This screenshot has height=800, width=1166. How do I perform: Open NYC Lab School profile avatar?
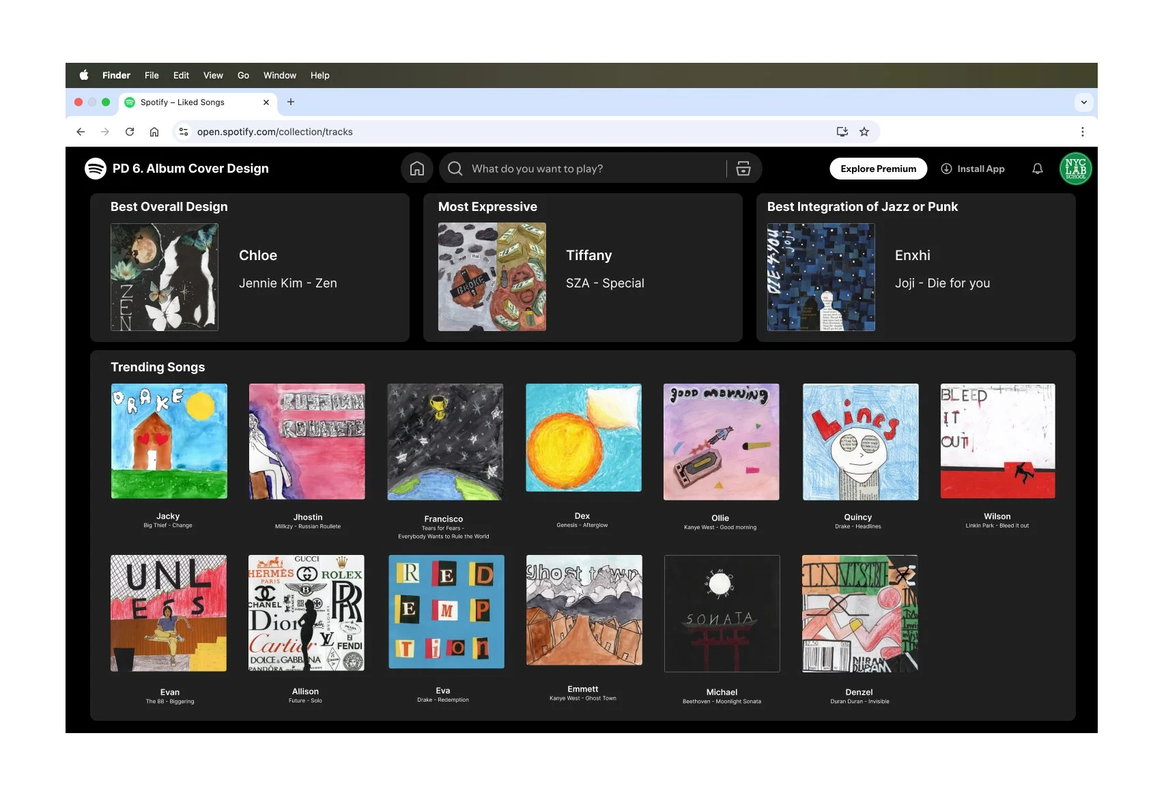click(x=1076, y=169)
